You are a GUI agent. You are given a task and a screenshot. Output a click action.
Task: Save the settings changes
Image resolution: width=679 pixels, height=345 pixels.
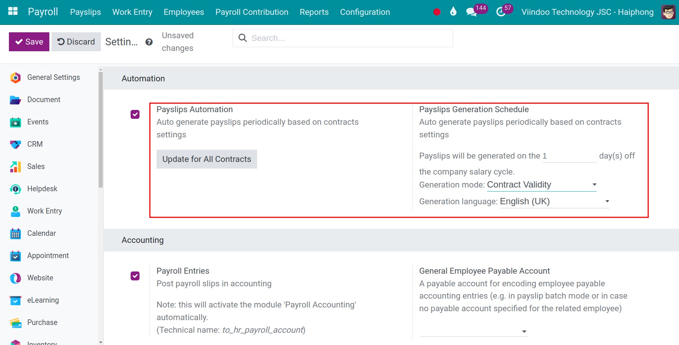[x=29, y=42]
